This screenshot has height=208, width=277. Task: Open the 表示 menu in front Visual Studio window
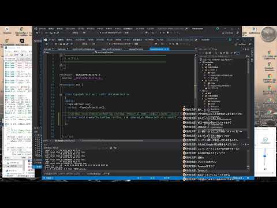(x=69, y=40)
